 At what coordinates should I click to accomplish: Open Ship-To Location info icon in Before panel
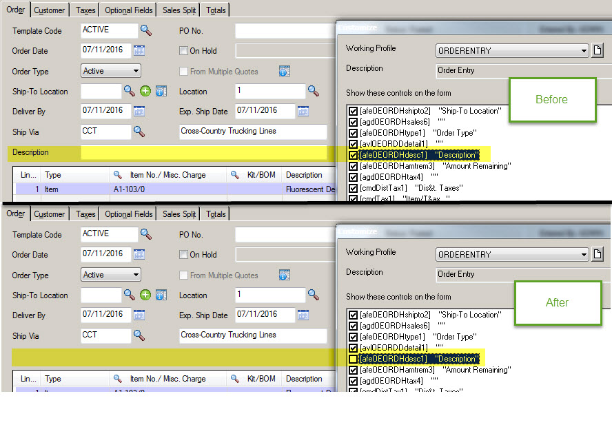[161, 91]
